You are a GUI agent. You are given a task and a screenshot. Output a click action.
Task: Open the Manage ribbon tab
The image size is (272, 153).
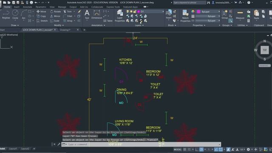click(62, 7)
